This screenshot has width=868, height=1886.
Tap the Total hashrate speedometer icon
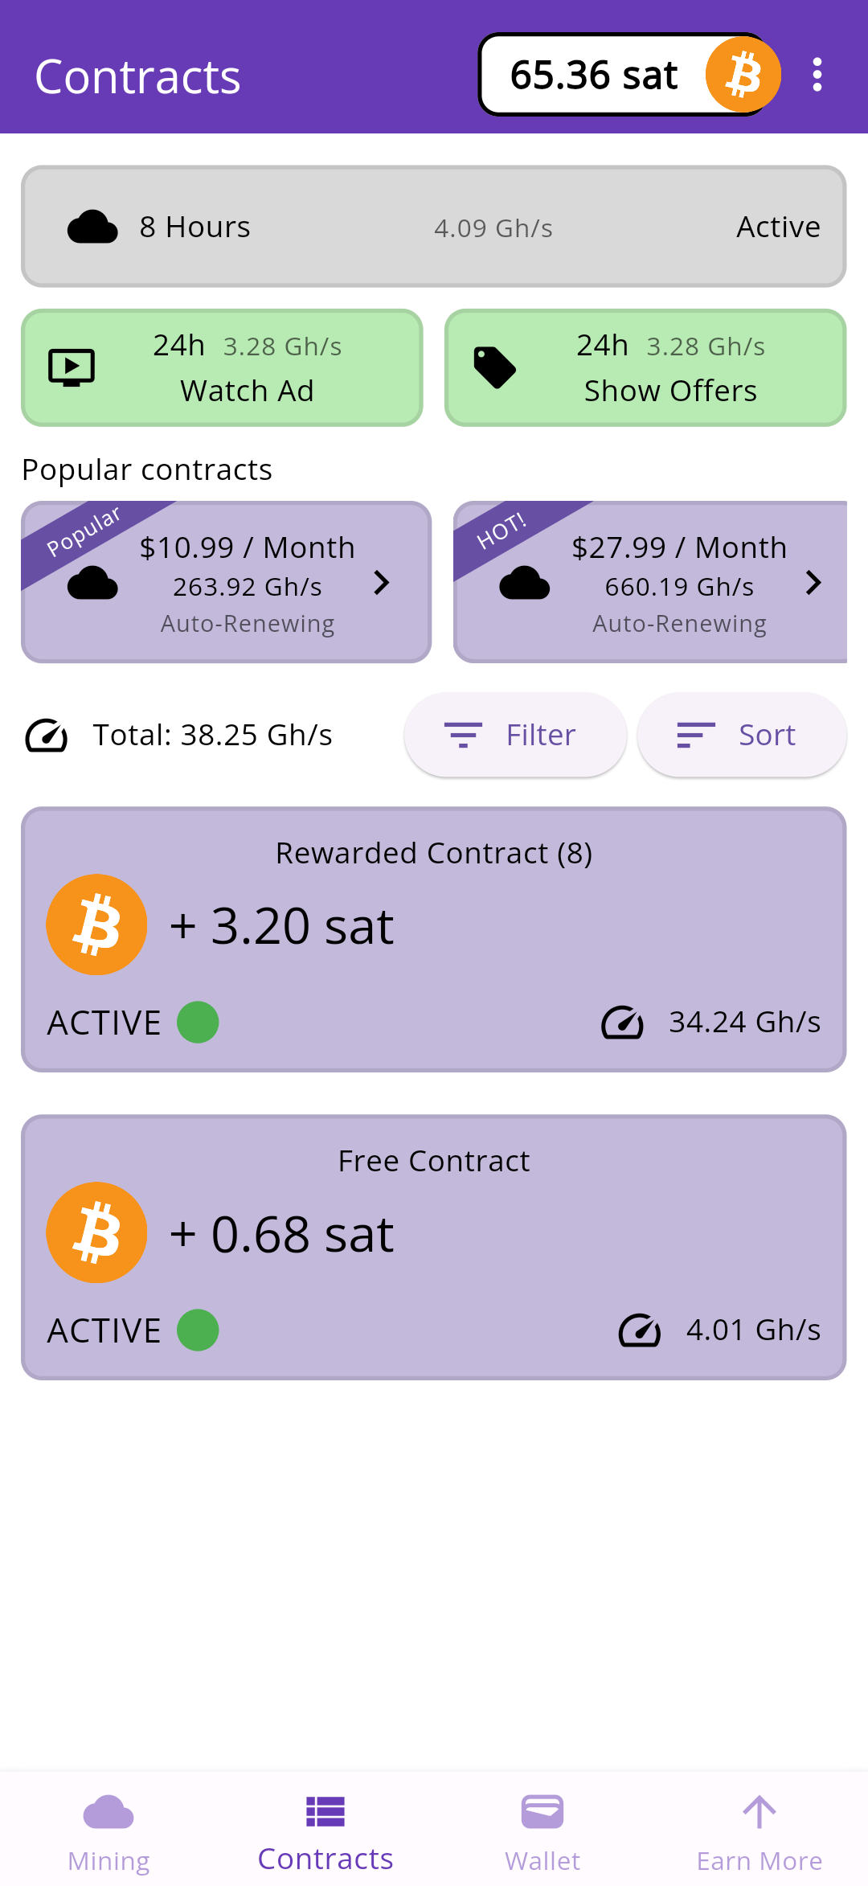pos(47,735)
